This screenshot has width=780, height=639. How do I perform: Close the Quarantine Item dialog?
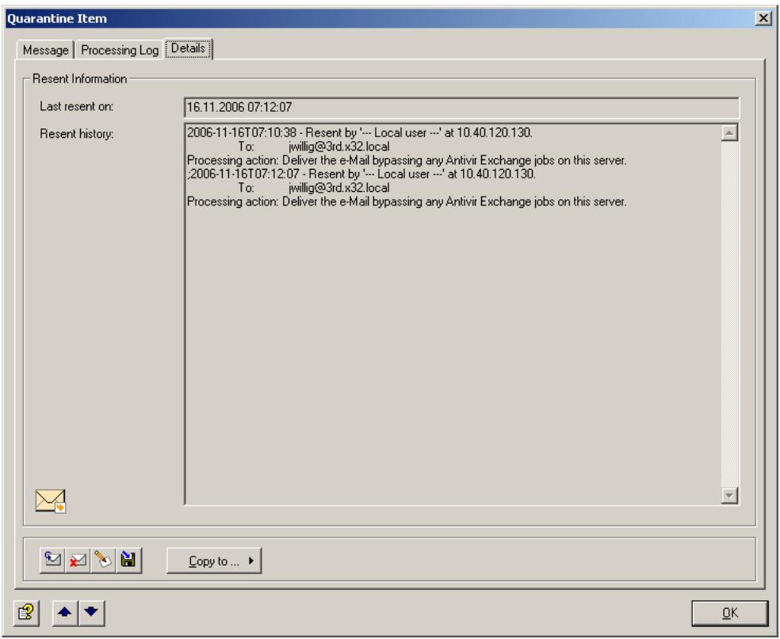coord(763,18)
